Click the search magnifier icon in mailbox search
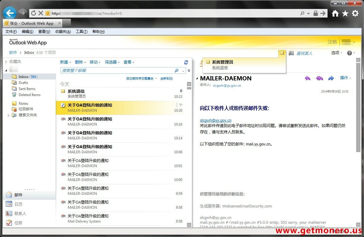The width and height of the screenshot is (364, 237). 177,70
